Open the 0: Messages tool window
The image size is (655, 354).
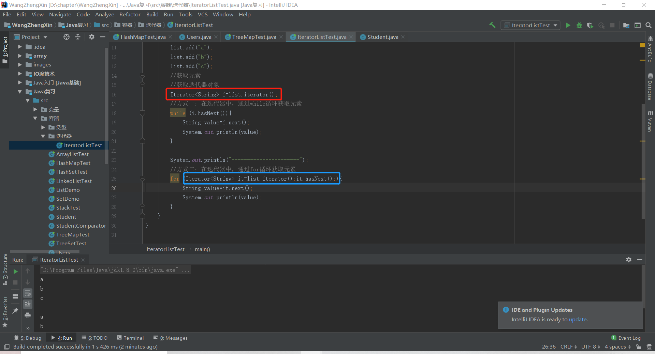(x=171, y=338)
